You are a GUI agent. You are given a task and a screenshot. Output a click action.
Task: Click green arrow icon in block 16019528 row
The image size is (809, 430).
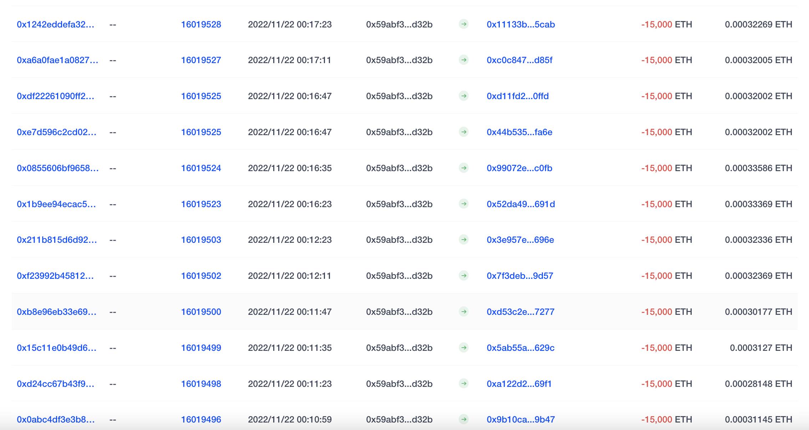coord(463,24)
